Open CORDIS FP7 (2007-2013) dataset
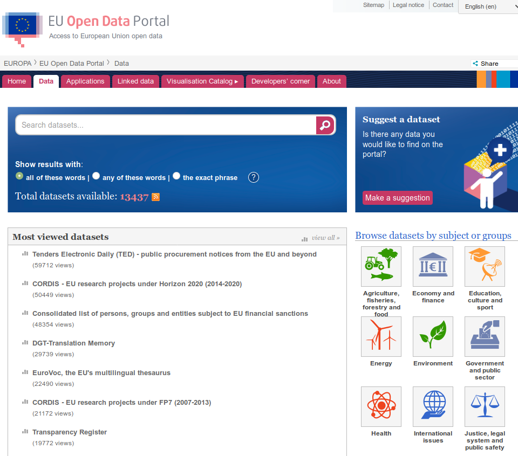 [x=121, y=403]
